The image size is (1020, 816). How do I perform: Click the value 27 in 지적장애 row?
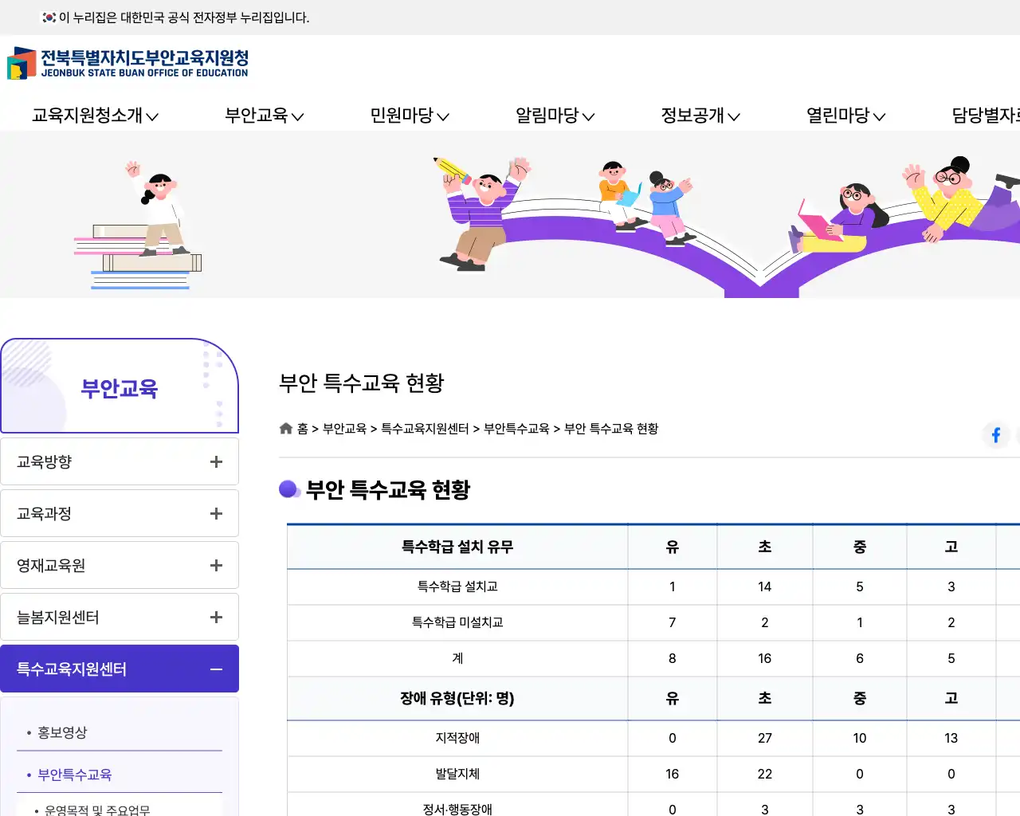click(x=764, y=738)
